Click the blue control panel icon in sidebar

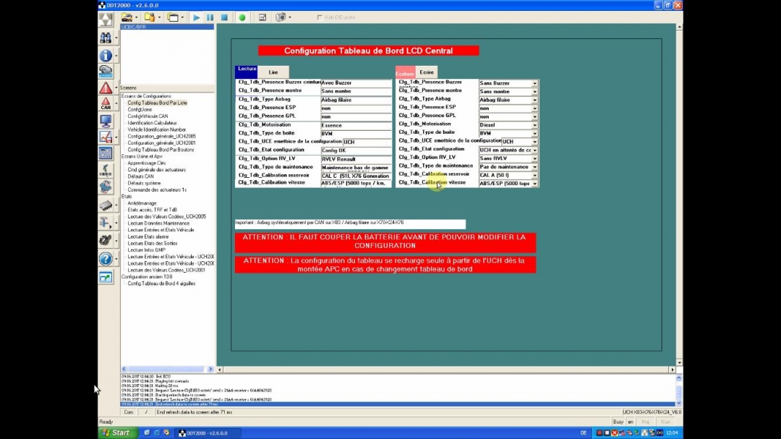(x=106, y=153)
